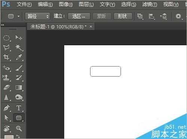The width and height of the screenshot is (187, 139).
Task: Select the Crop tool
Action: click(6, 57)
